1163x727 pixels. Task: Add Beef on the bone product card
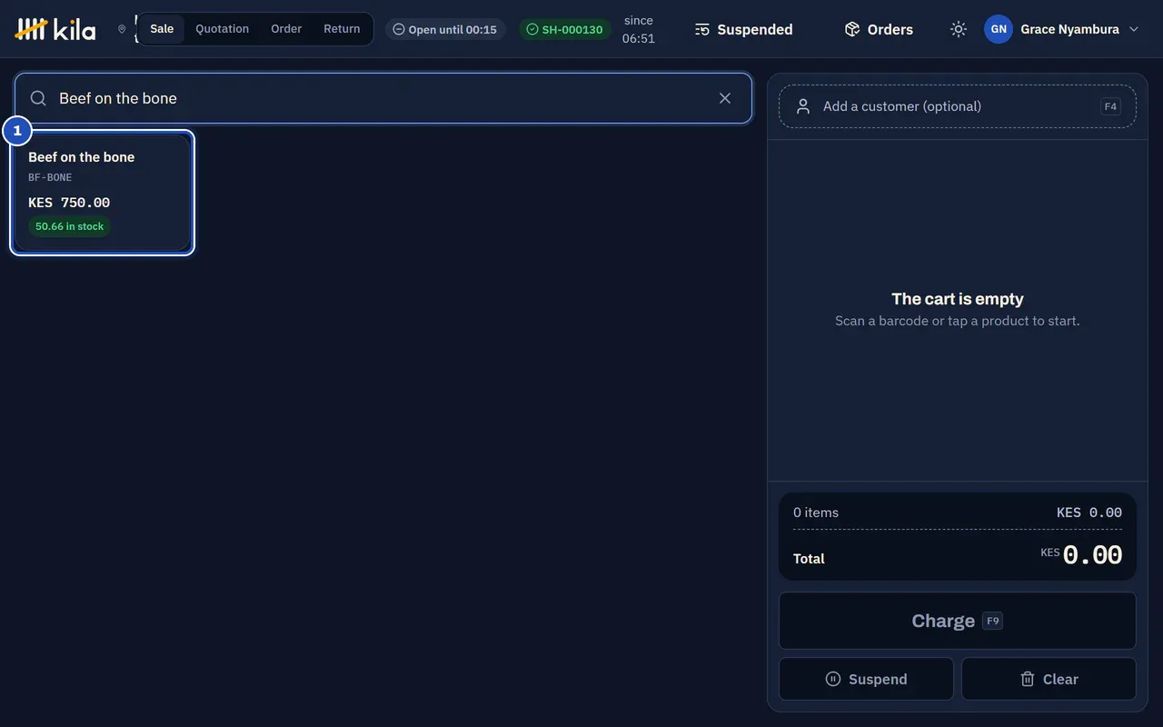[x=103, y=193]
